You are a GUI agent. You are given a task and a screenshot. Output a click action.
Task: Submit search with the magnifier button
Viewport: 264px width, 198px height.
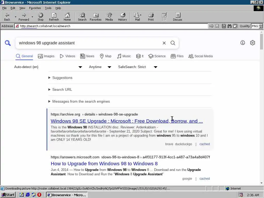173,43
